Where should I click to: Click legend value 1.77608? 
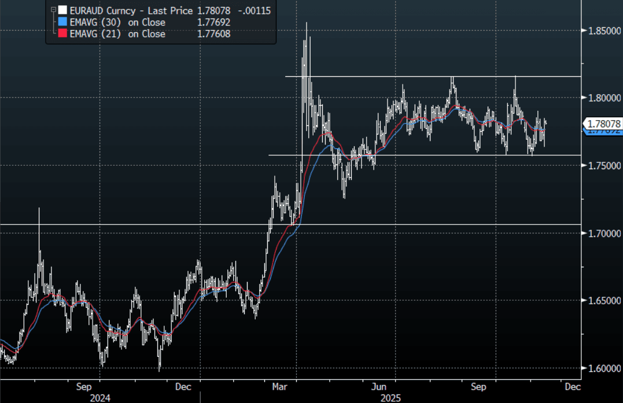pos(213,33)
